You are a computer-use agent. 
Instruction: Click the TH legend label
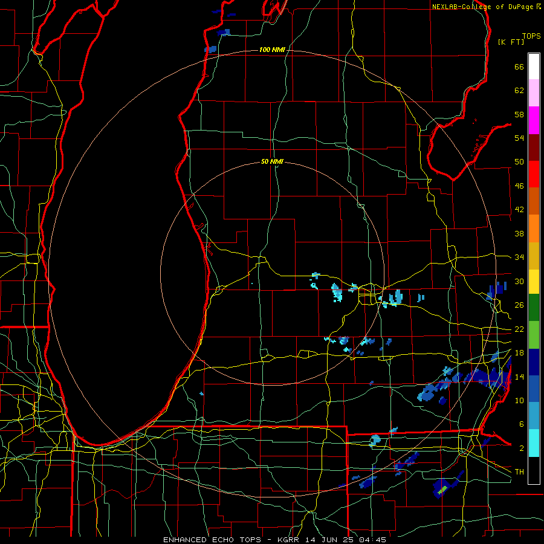pos(519,472)
